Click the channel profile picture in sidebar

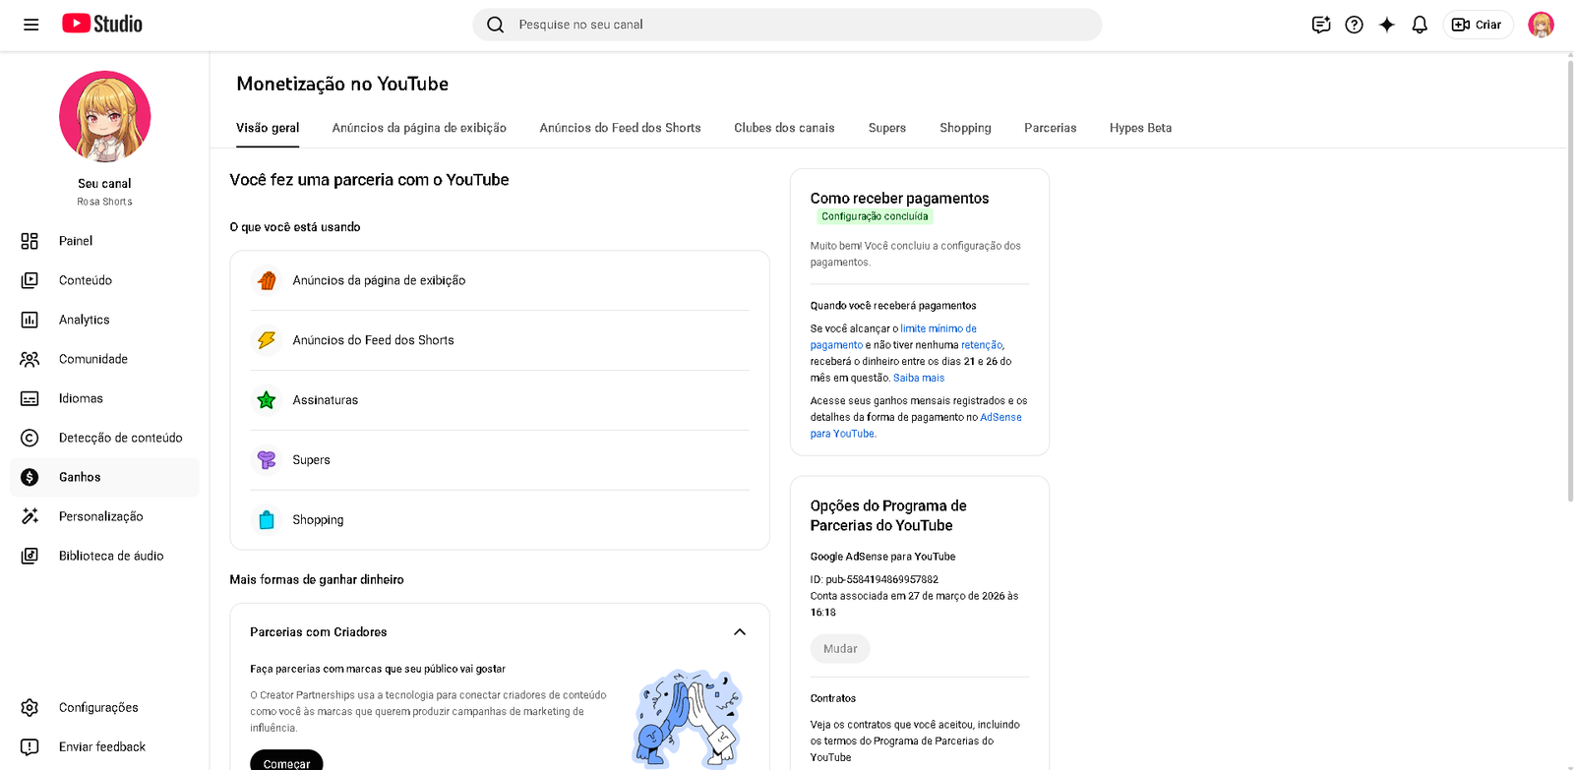pyautogui.click(x=105, y=116)
